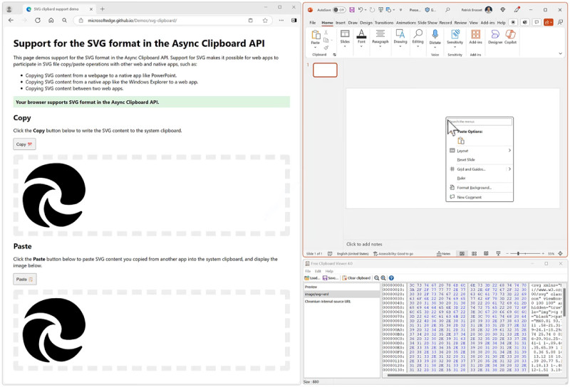This screenshot has height=387, width=570.
Task: Click the Sensitivity icon in ribbon
Action: [x=455, y=35]
